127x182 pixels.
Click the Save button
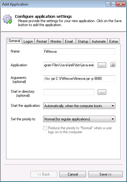coord(106,174)
